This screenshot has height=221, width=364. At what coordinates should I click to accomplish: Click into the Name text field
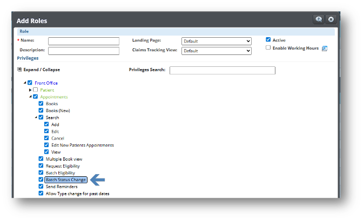(x=83, y=41)
